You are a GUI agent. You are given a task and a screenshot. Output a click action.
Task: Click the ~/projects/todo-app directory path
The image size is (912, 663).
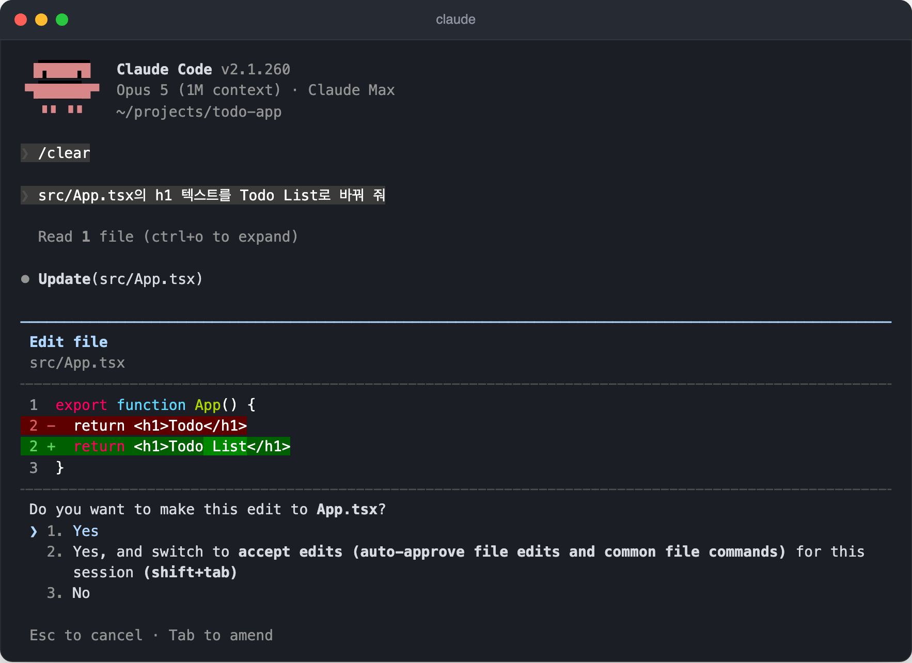199,112
